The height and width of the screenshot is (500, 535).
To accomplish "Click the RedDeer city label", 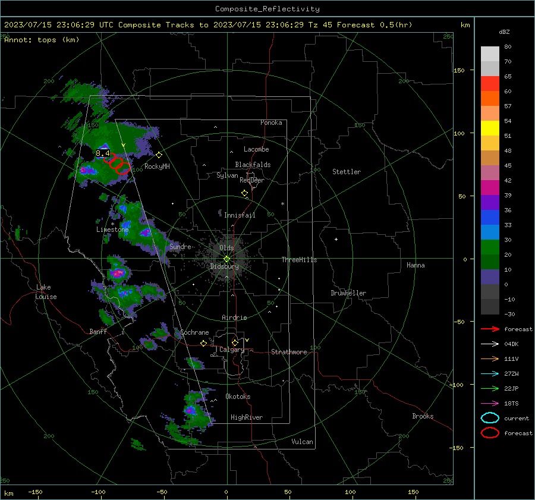I will coord(252,180).
